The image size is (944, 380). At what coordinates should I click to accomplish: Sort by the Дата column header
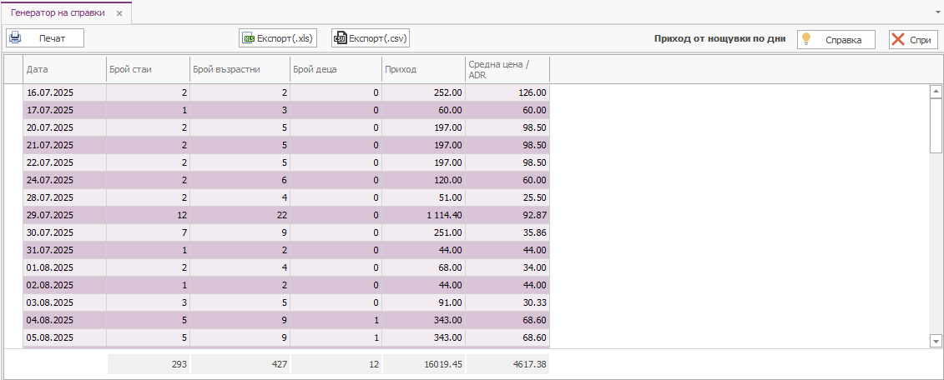tap(64, 70)
